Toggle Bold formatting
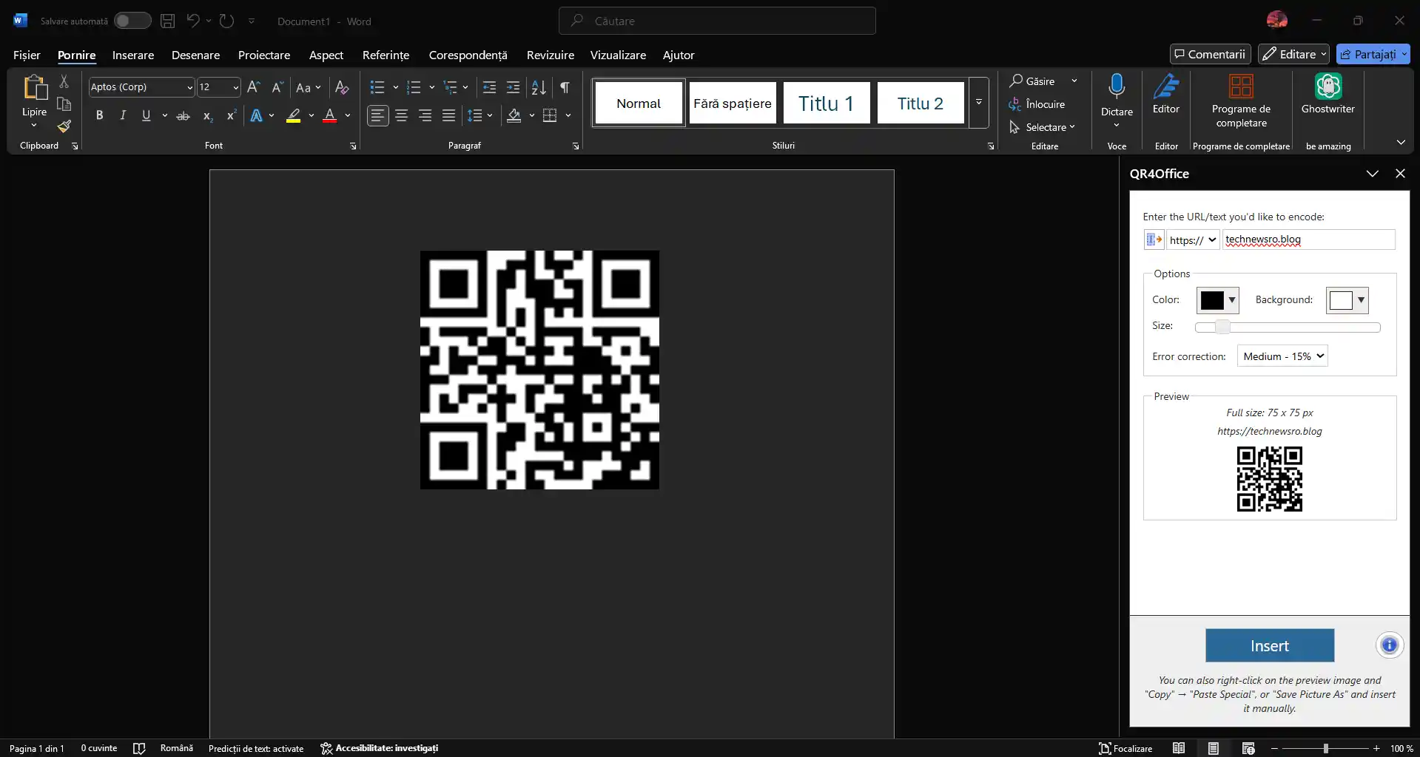Screen dimensions: 1420x757 (x=99, y=115)
